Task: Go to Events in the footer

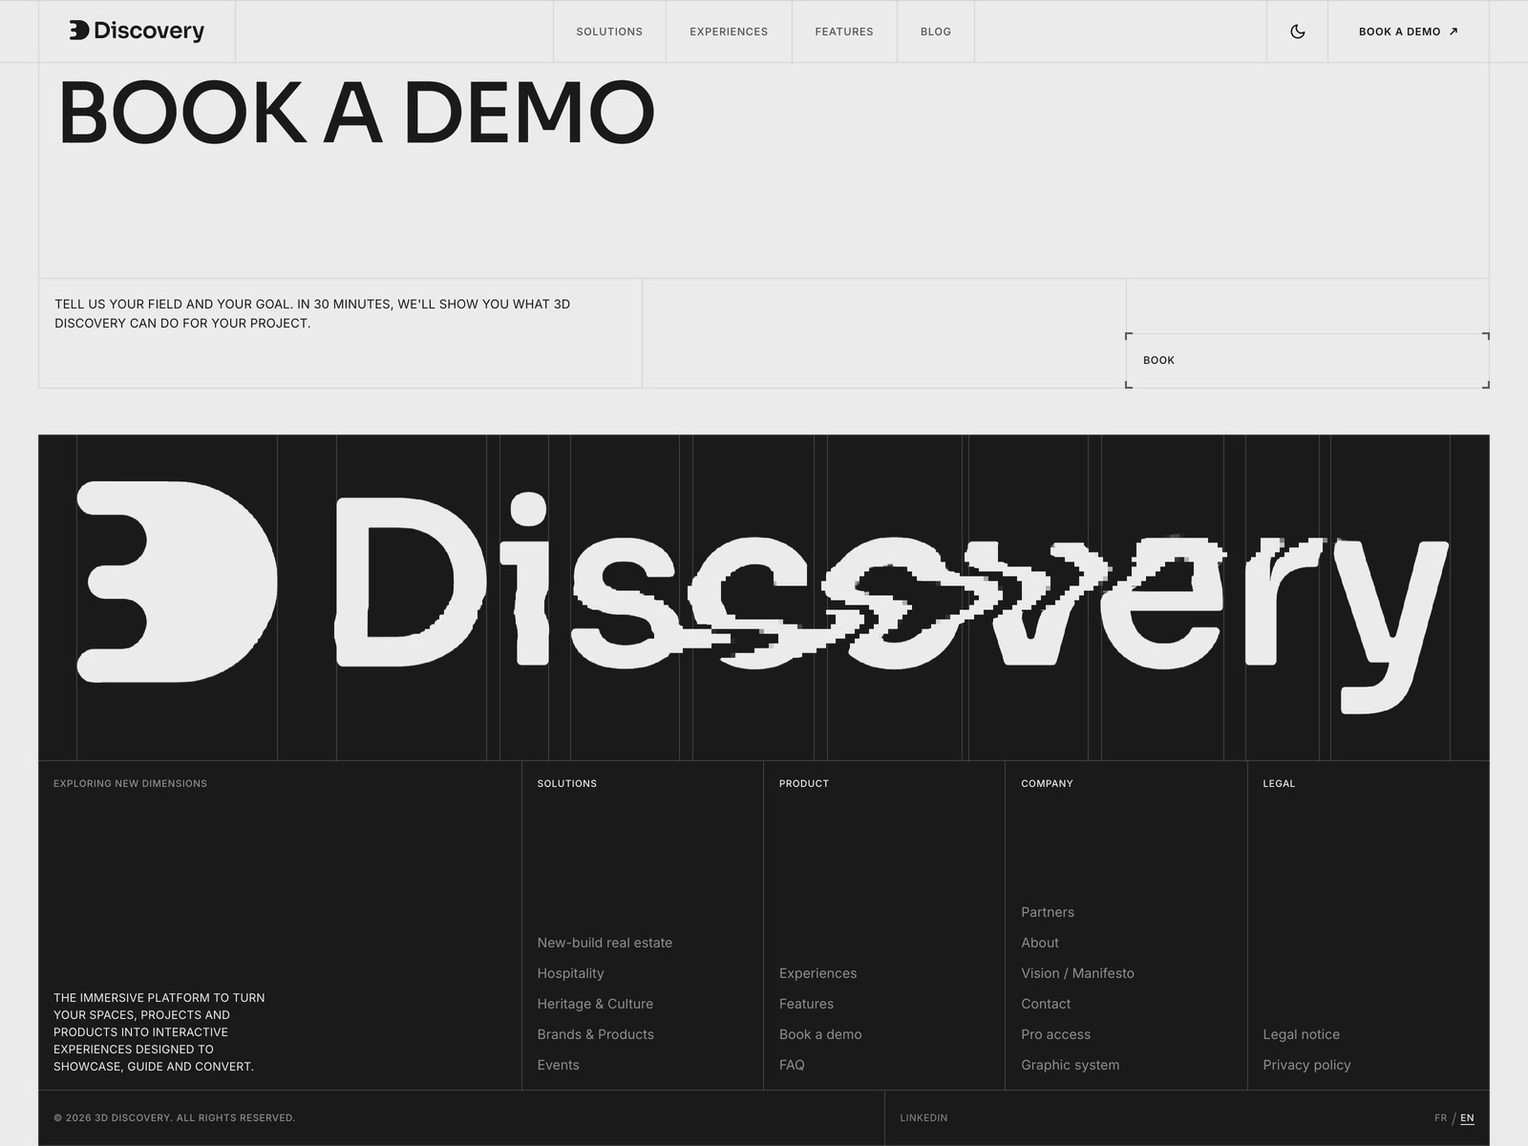Action: (558, 1065)
